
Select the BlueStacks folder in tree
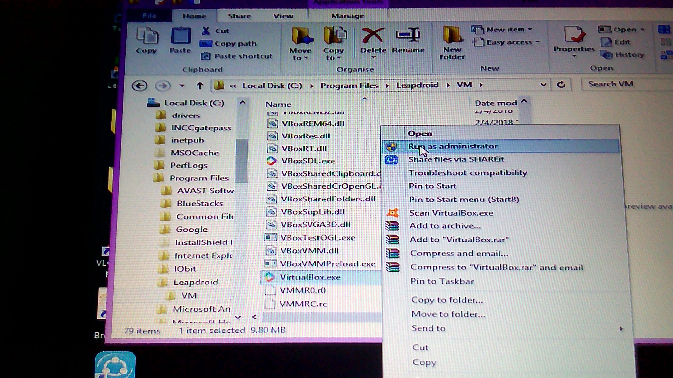pyautogui.click(x=200, y=203)
